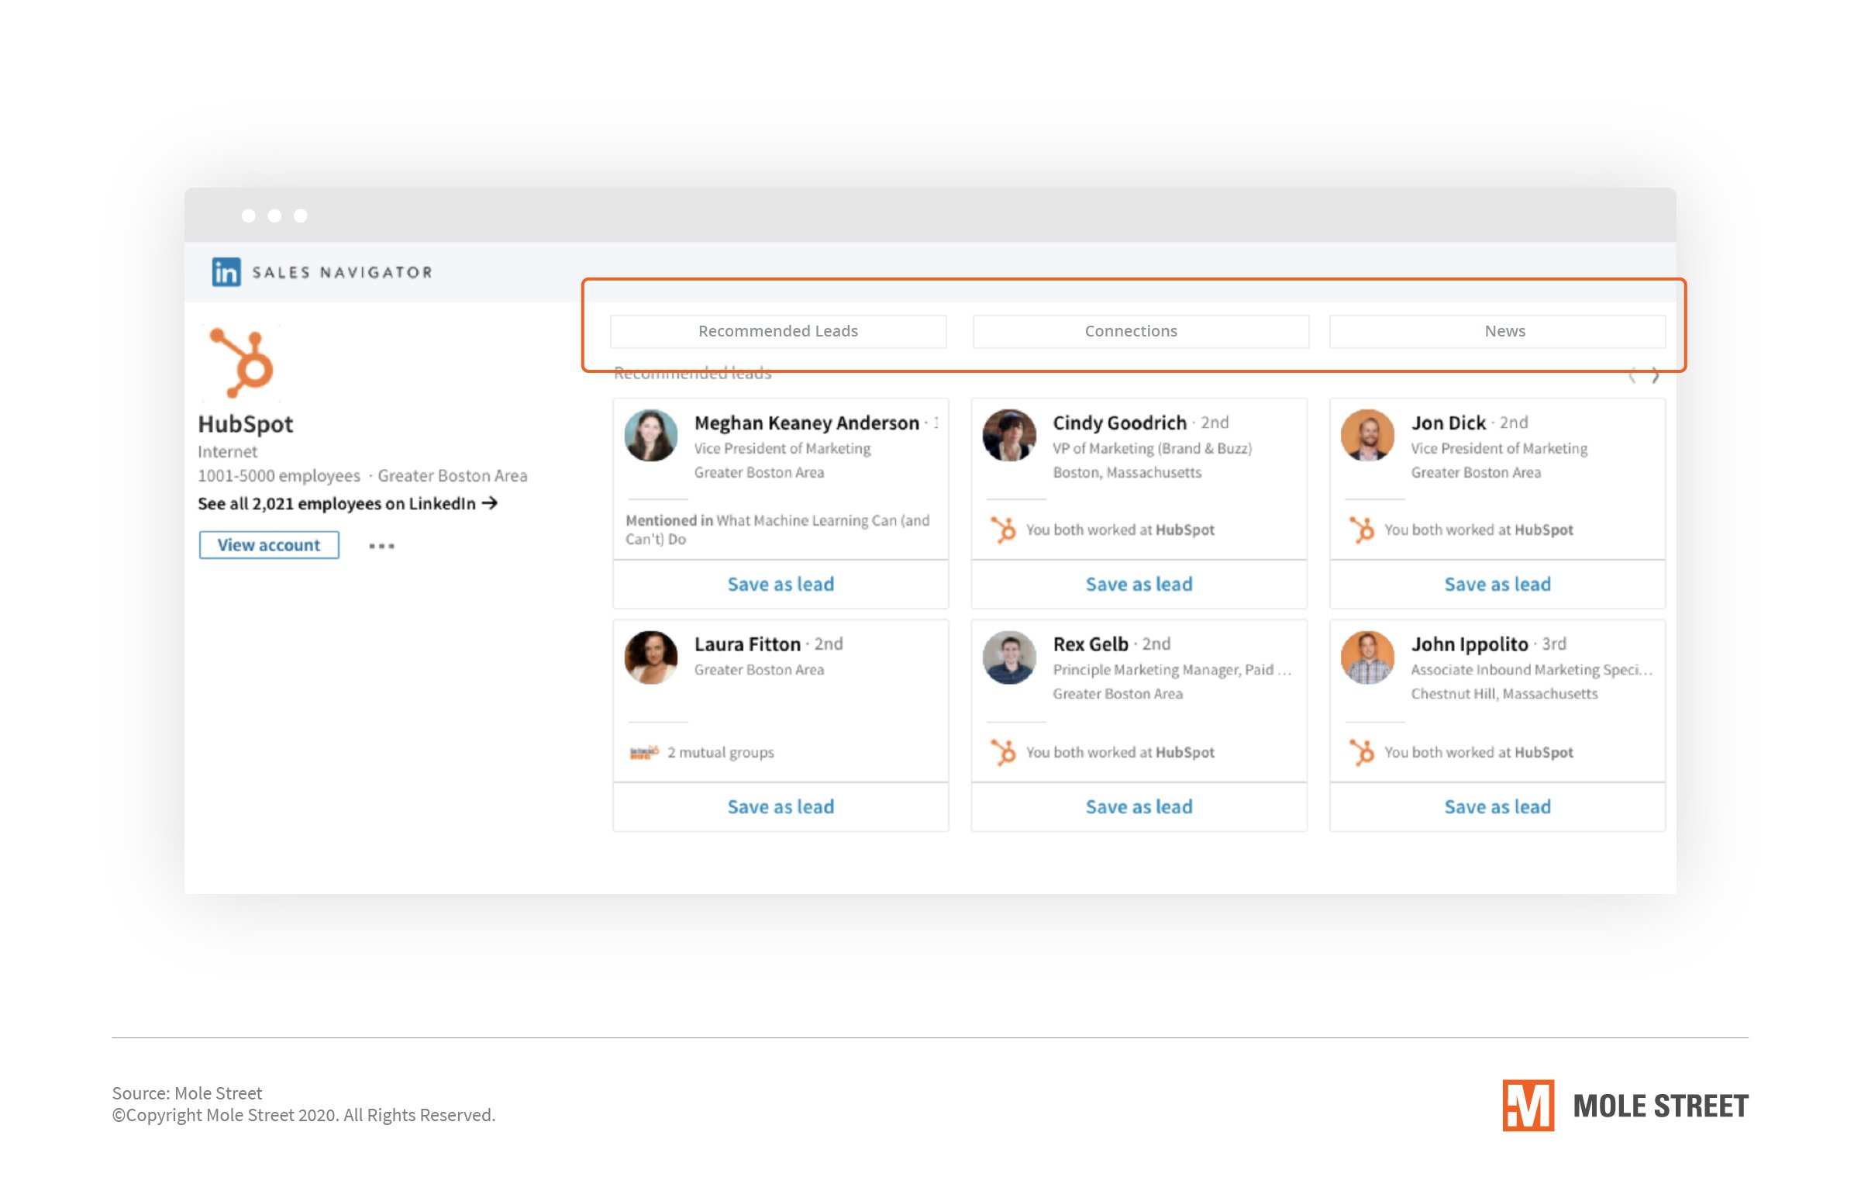Open 'What Machine Learning Can (and Can't) Do' mention
Image resolution: width=1861 pixels, height=1177 pixels.
(777, 530)
